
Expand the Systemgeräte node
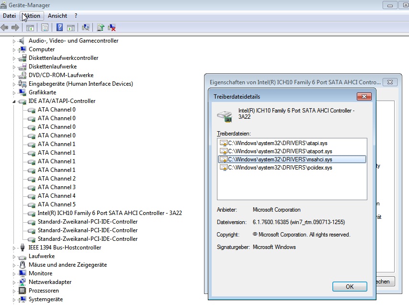pos(14,300)
